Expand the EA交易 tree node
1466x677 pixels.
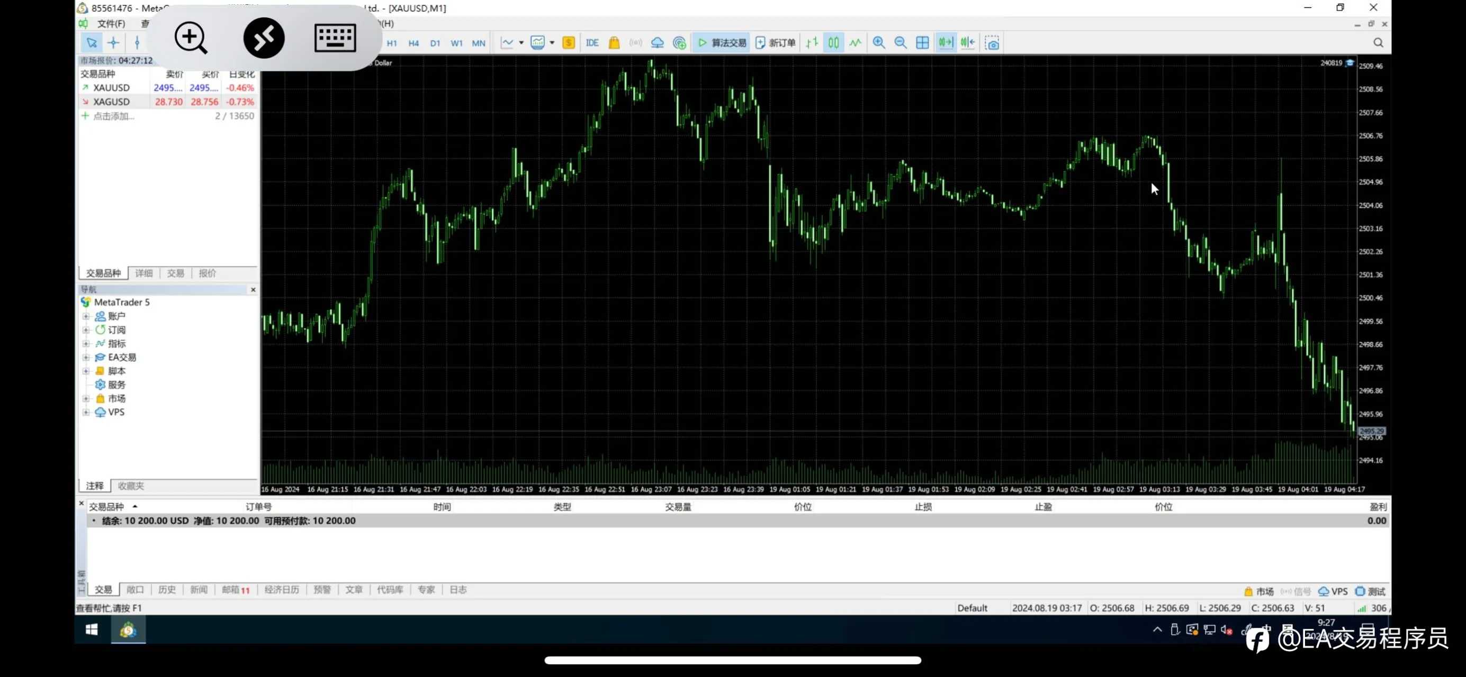click(86, 358)
